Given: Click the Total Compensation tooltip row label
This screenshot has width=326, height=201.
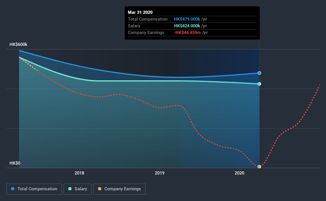Looking at the screenshot, I should click(x=148, y=19).
